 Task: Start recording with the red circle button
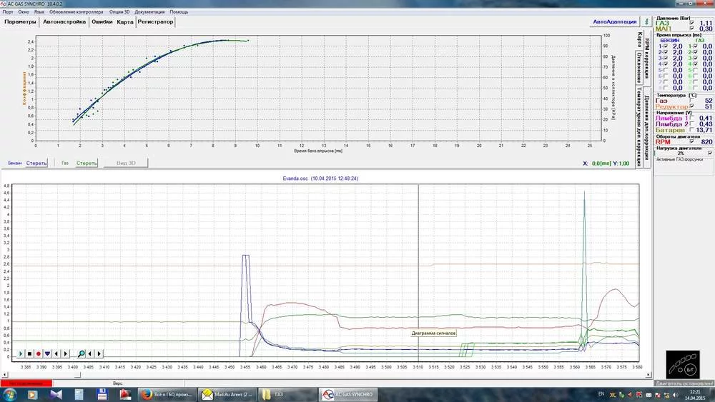tap(38, 353)
